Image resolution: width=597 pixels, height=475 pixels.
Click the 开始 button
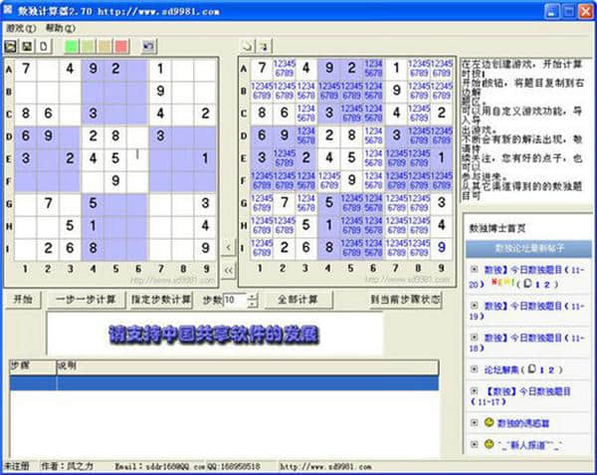(22, 300)
